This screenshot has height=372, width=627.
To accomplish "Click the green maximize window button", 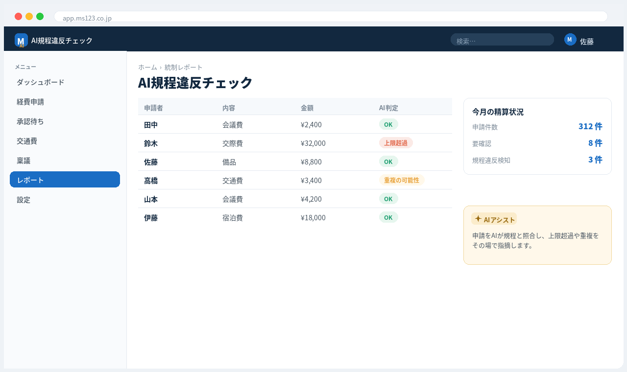I will pos(40,17).
